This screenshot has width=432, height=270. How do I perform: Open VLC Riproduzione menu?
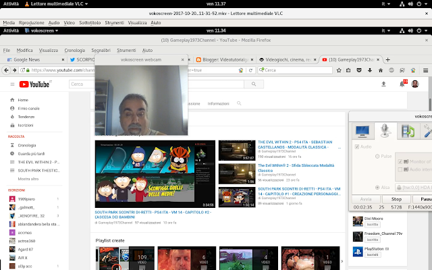click(x=32, y=22)
